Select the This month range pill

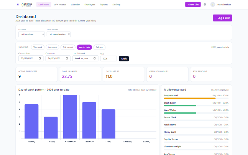68,47
